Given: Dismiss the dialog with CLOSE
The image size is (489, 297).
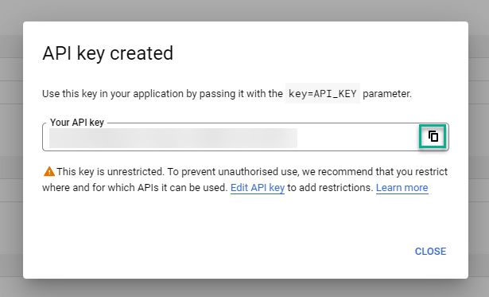Looking at the screenshot, I should [x=430, y=252].
